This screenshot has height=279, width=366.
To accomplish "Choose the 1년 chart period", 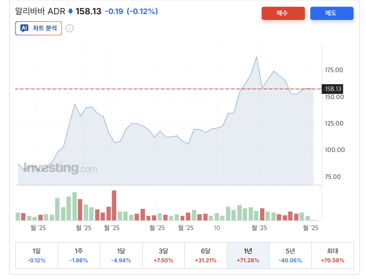I will 248,256.
